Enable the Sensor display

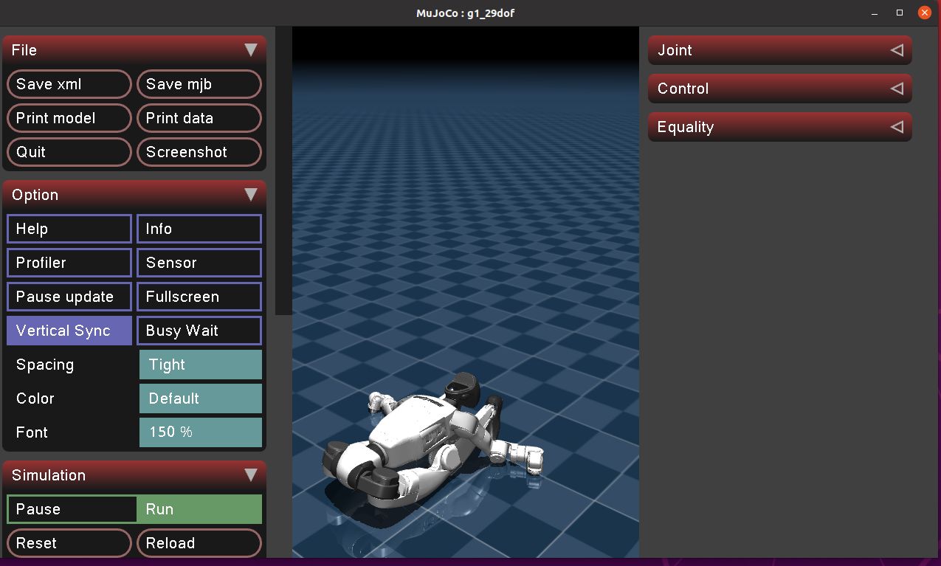pos(199,263)
